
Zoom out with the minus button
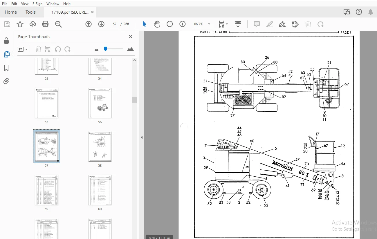[x=170, y=24]
